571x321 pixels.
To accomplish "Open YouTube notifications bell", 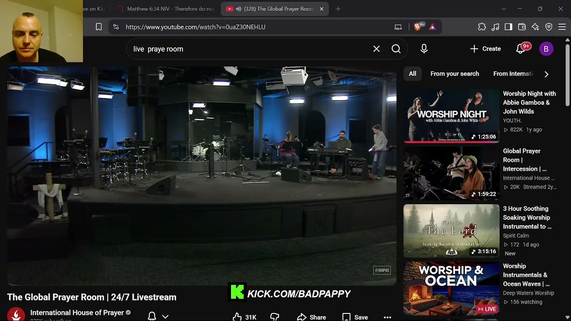I will 521,49.
